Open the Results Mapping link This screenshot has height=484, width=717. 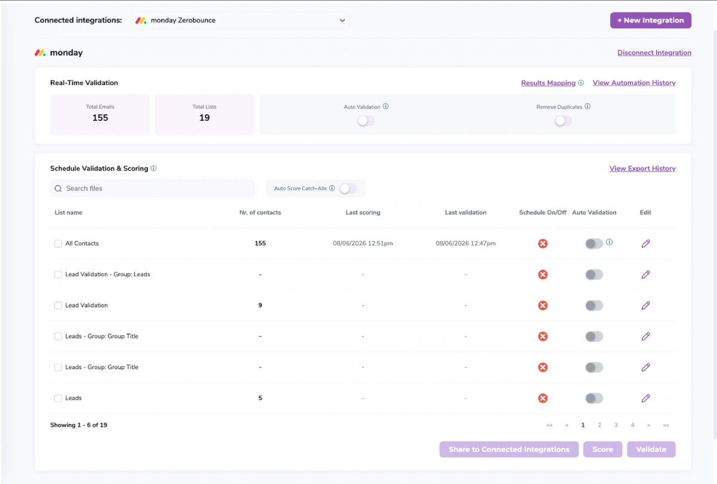pos(548,83)
